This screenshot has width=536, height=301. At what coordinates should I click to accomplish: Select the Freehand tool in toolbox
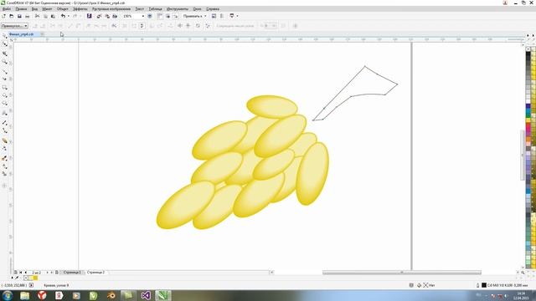point(4,71)
